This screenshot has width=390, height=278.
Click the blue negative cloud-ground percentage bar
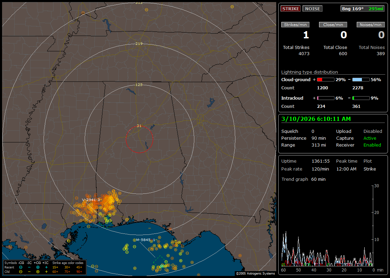coord(361,79)
